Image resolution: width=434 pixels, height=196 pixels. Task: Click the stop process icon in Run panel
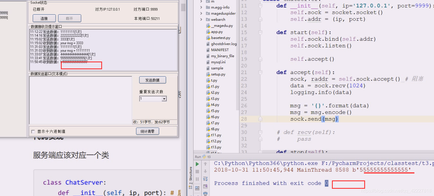tap(197, 171)
